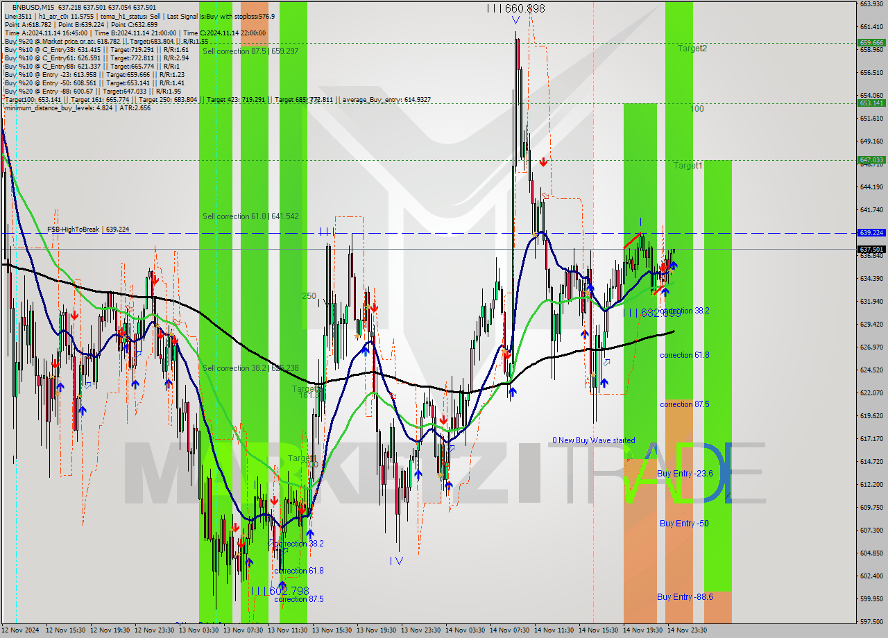Screen dimensions: 888x638
Task: Click the Sell correction 61.8 | 641.542 label
Action: pos(250,216)
